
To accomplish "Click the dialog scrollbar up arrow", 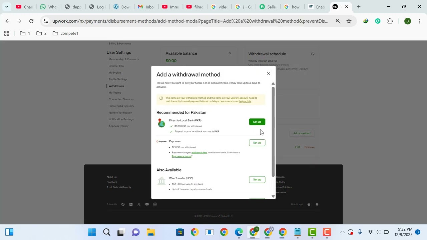I will [273, 84].
